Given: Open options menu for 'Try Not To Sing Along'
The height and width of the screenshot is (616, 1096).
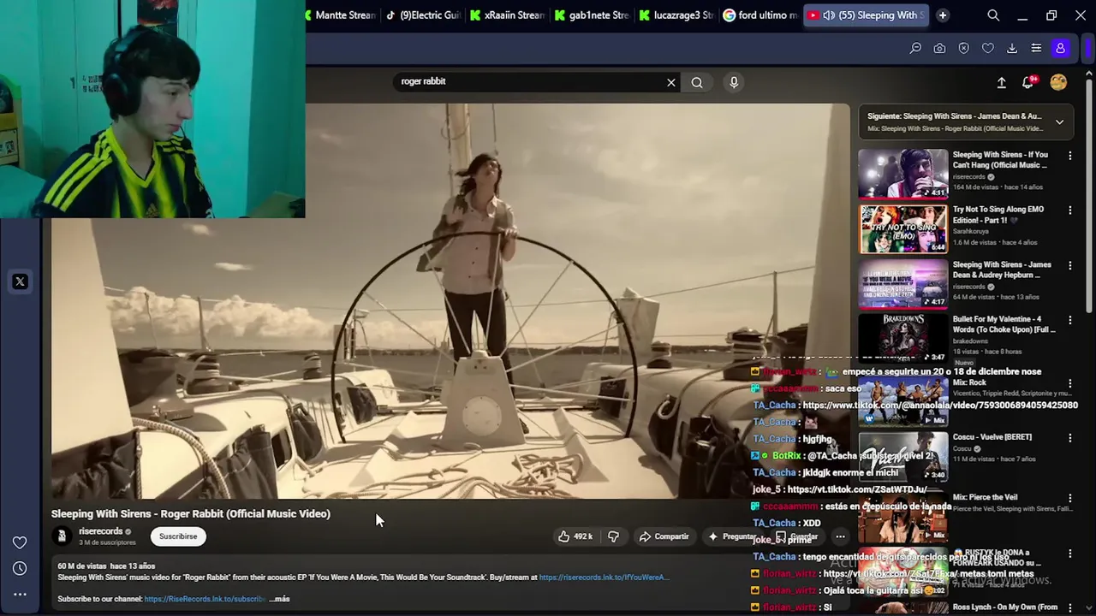Looking at the screenshot, I should [1069, 210].
